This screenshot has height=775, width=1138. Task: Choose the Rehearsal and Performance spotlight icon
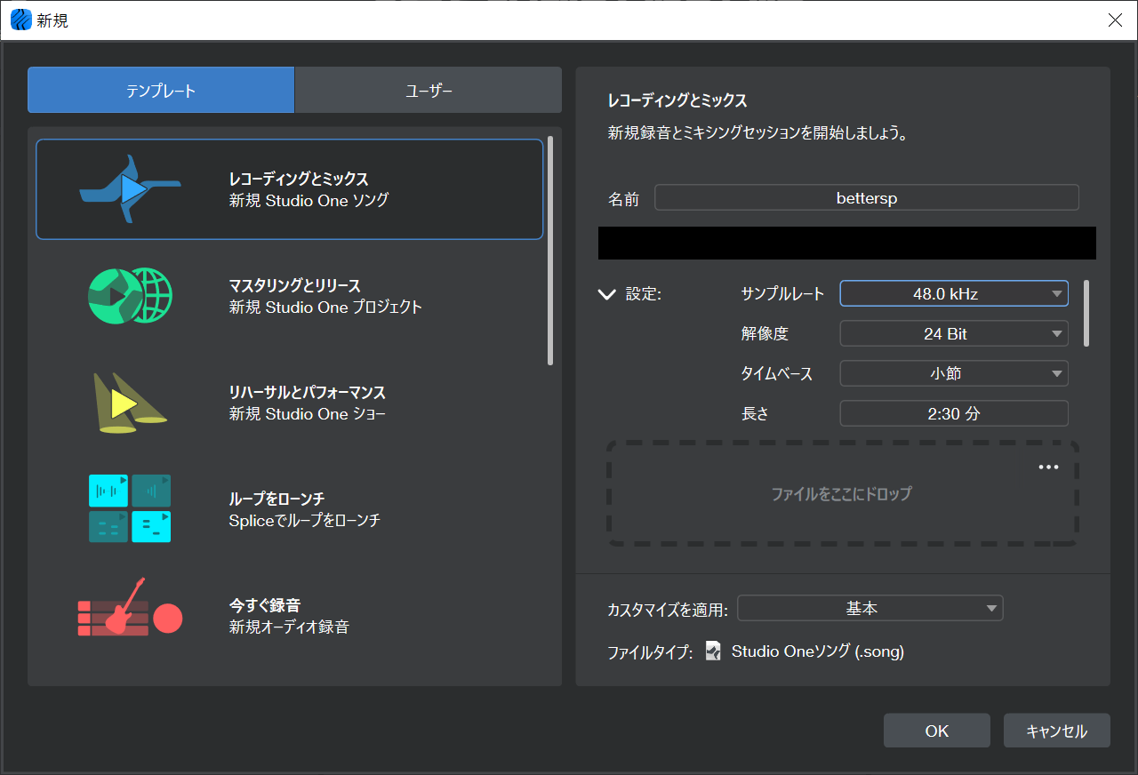pos(130,403)
